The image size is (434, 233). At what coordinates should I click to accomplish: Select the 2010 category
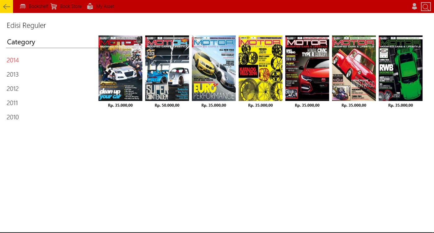[x=13, y=117]
